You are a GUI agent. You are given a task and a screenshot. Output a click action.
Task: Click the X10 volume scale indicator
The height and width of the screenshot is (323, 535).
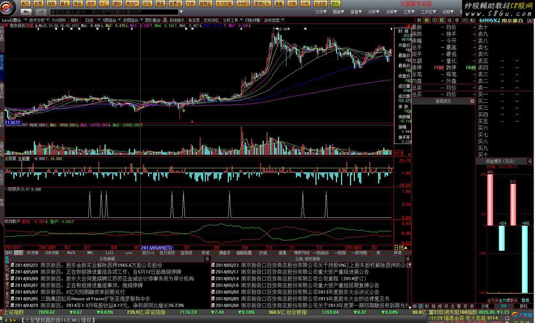(399, 153)
